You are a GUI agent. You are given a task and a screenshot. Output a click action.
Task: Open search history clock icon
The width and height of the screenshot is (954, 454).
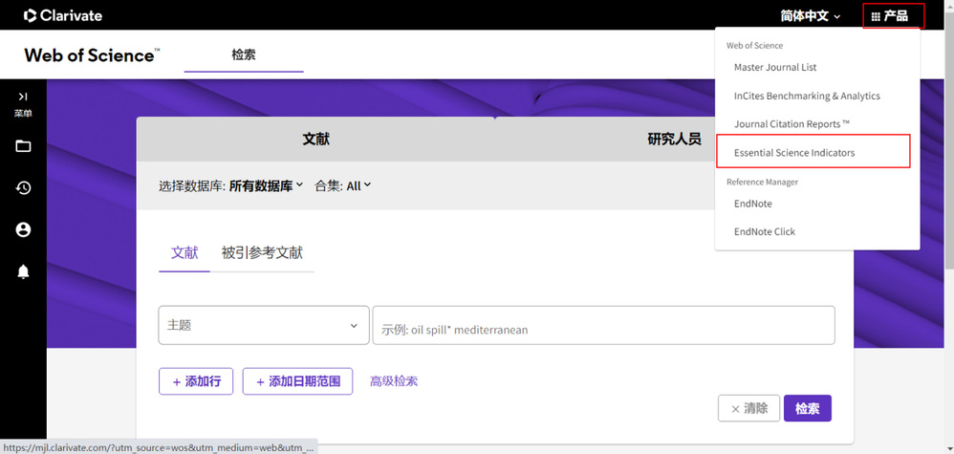[23, 188]
